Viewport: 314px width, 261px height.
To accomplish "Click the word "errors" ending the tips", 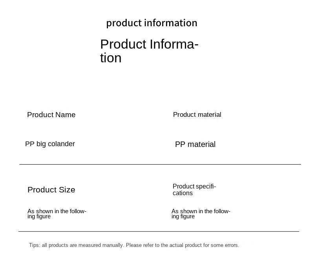I will 230,245.
